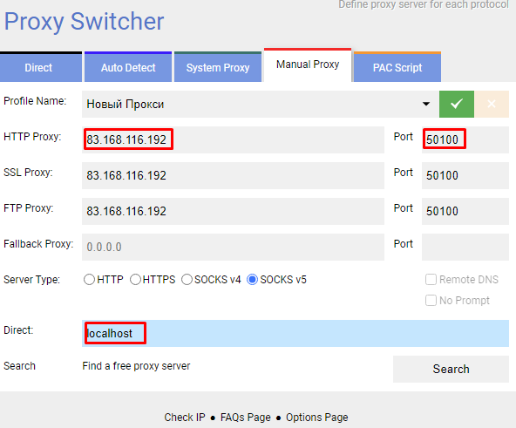This screenshot has height=428, width=516.
Task: Tick the No Prompt checkbox
Action: click(431, 300)
